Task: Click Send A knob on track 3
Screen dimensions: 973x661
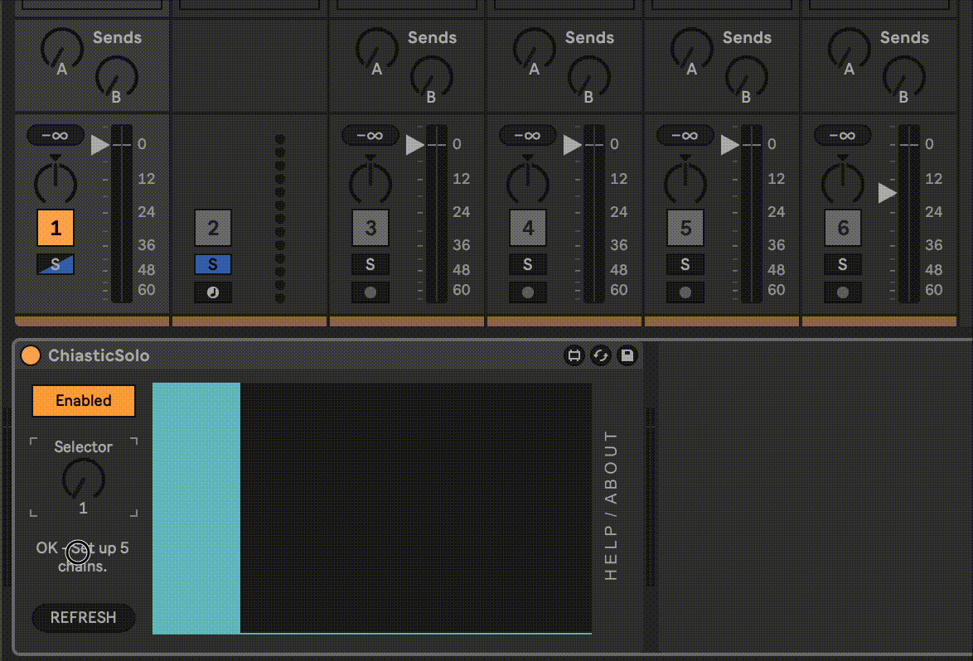Action: 376,48
